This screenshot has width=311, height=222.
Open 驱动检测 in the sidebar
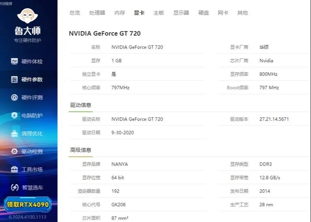(27, 152)
